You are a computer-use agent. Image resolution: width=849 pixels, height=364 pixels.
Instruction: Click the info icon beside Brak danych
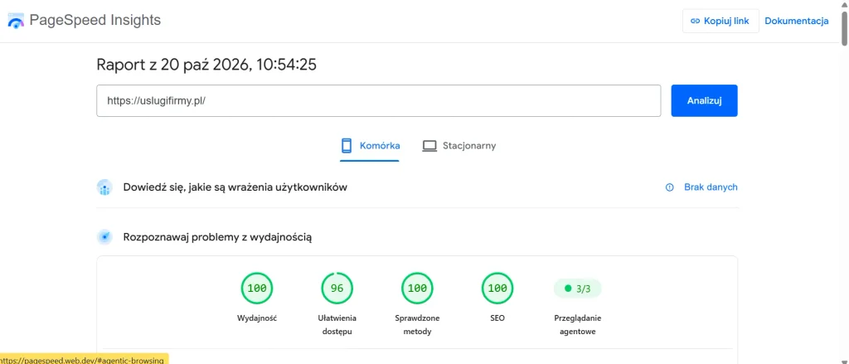670,187
